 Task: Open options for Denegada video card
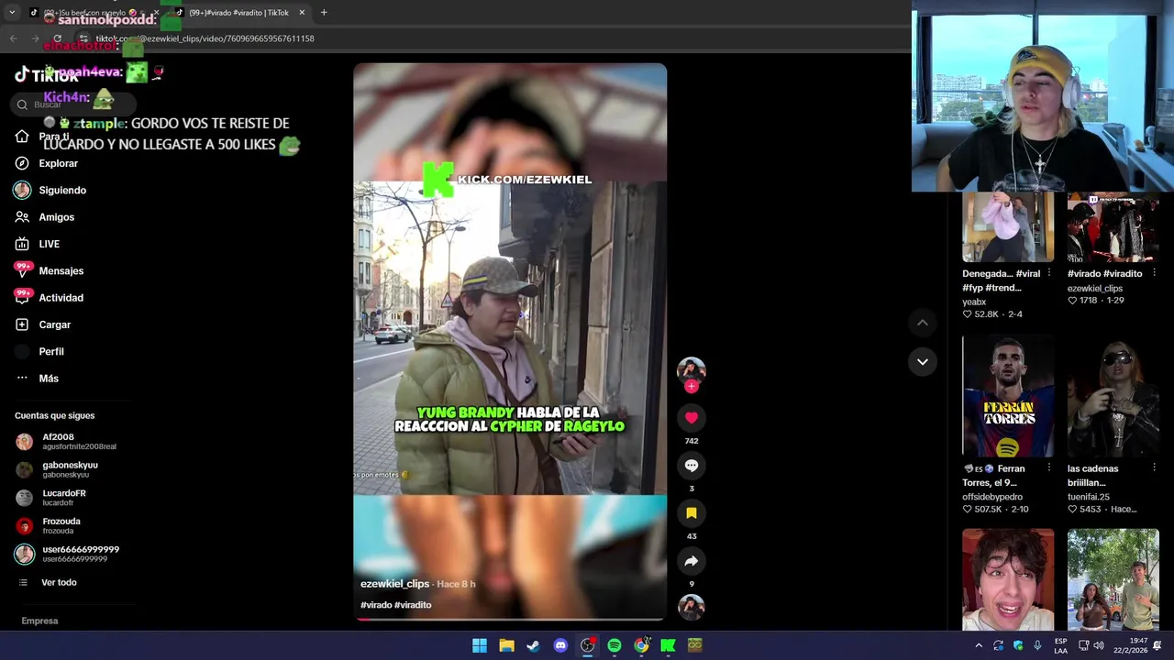click(1049, 273)
